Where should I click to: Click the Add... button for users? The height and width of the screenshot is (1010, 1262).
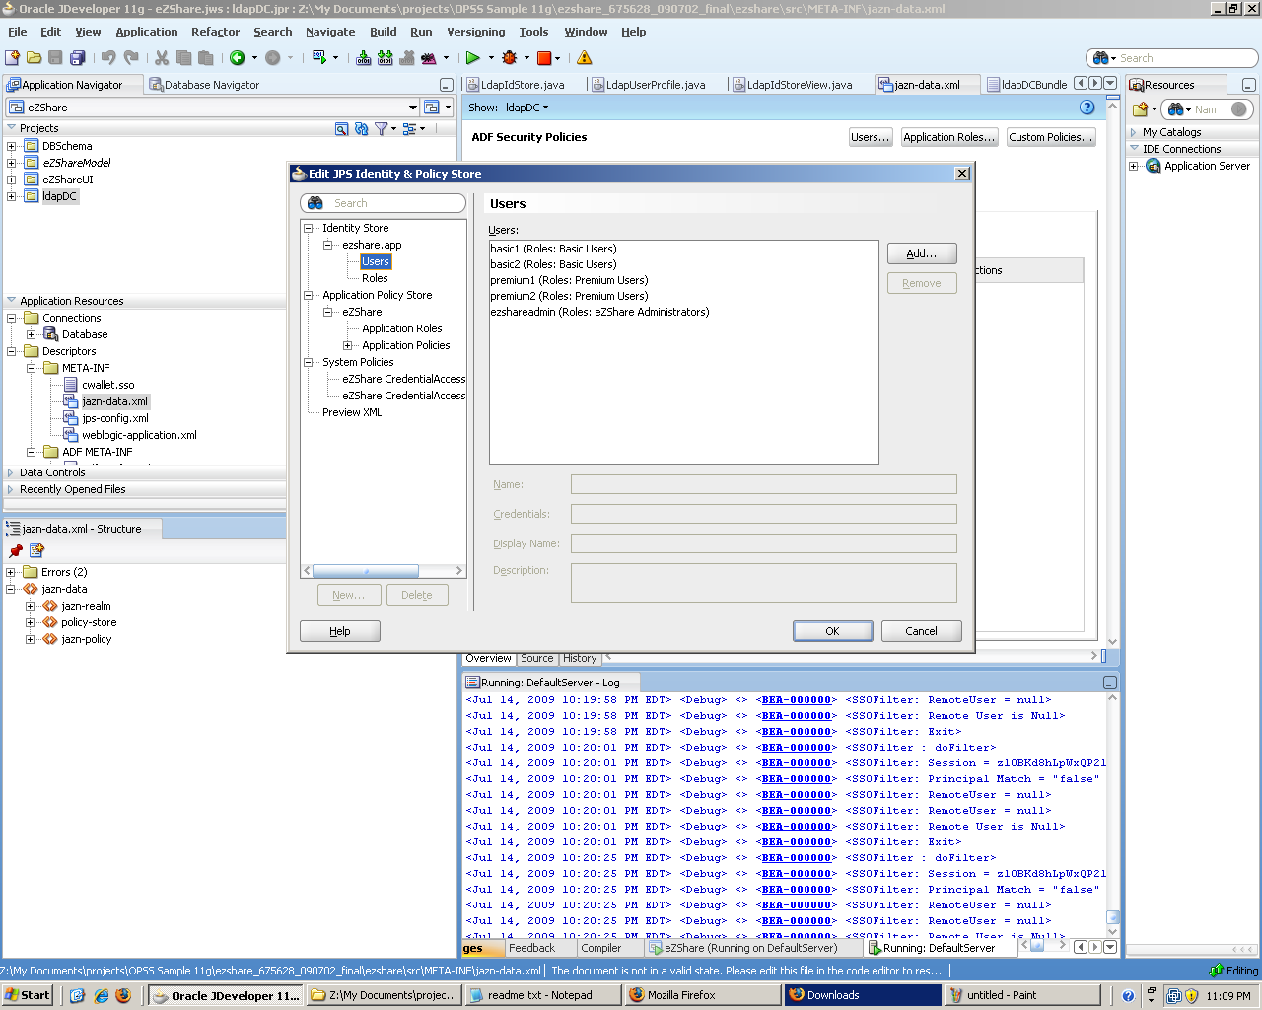point(922,253)
